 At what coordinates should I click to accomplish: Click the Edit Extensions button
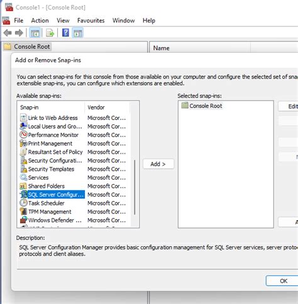288,106
